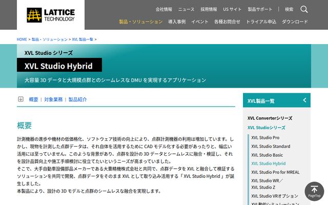Image resolution: width=328 pixels, height=205 pixels.
Task: Open XVL Studio Standard sidebar link
Action: pos(271,147)
